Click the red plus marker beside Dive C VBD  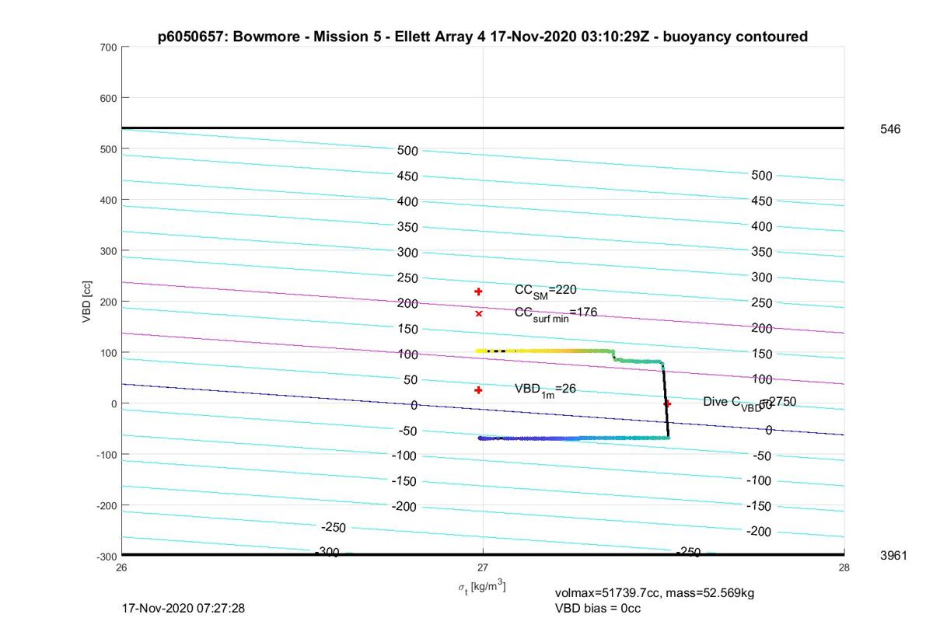[x=667, y=403]
